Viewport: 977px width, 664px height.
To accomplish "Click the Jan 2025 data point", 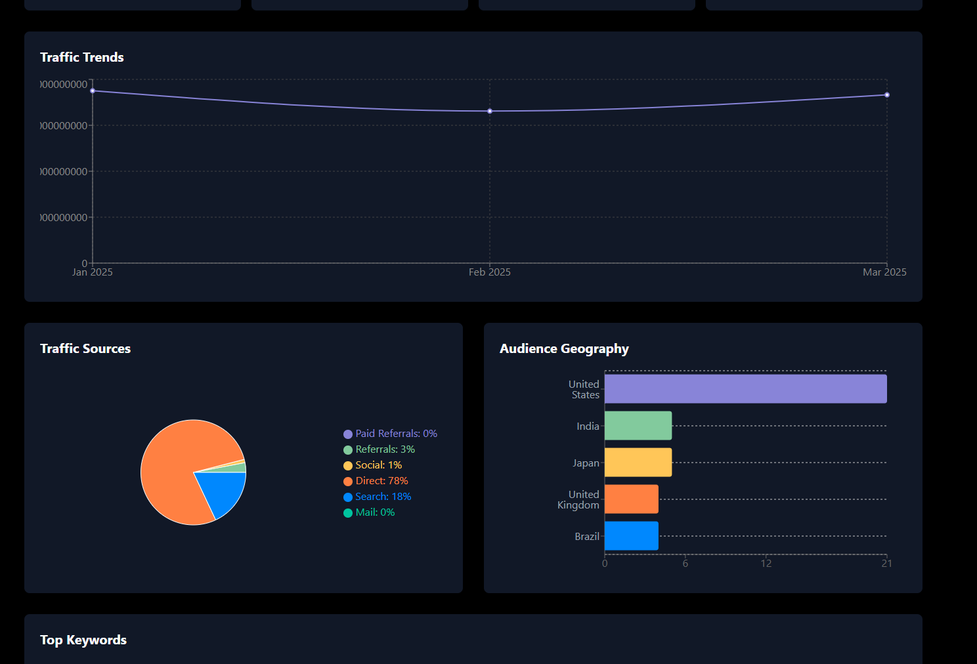I will pos(93,91).
